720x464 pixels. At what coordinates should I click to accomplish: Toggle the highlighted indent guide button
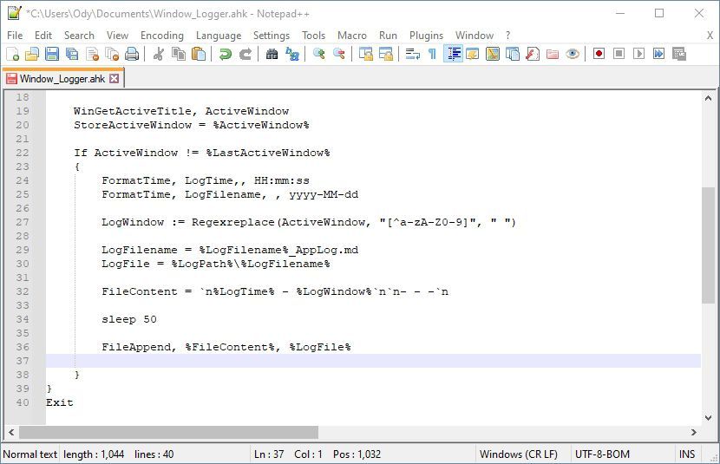coord(453,54)
